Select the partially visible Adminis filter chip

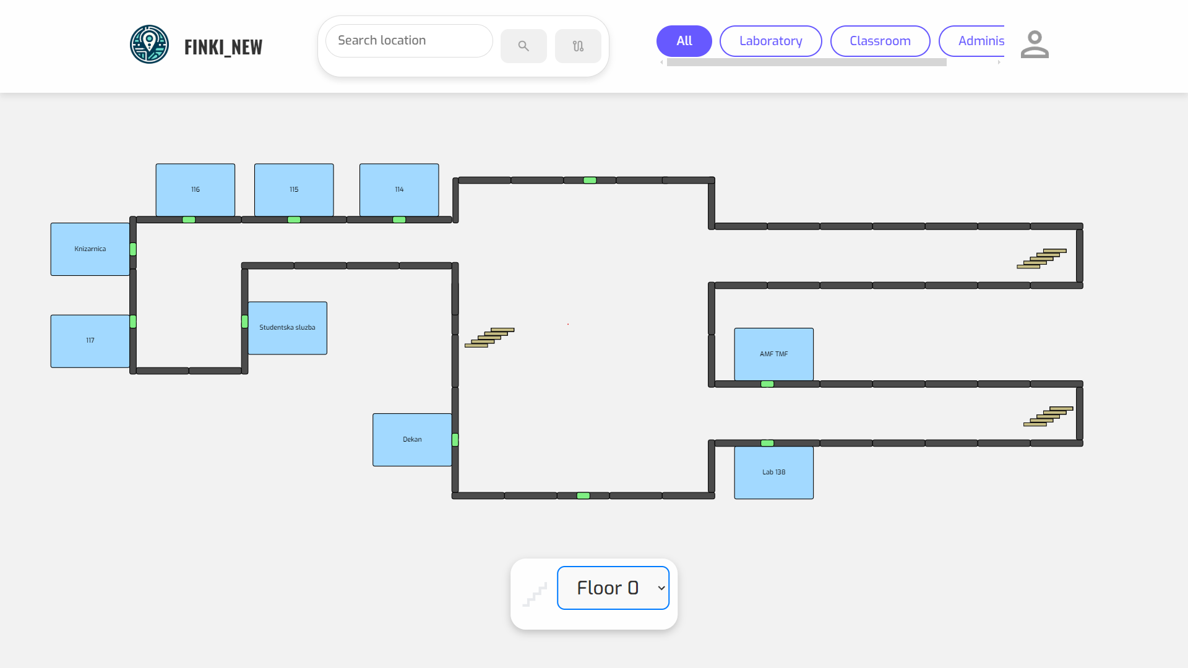[x=975, y=41]
